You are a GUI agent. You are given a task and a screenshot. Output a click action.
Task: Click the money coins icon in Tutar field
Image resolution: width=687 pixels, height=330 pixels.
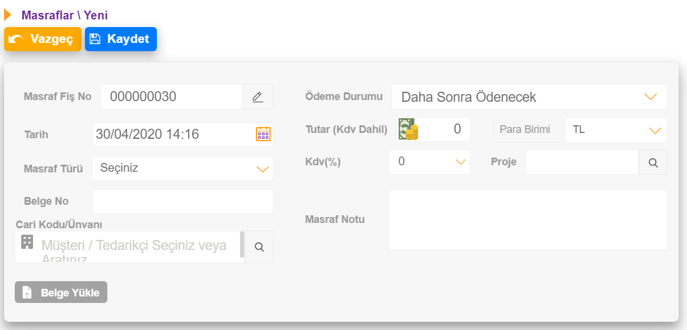pyautogui.click(x=408, y=129)
